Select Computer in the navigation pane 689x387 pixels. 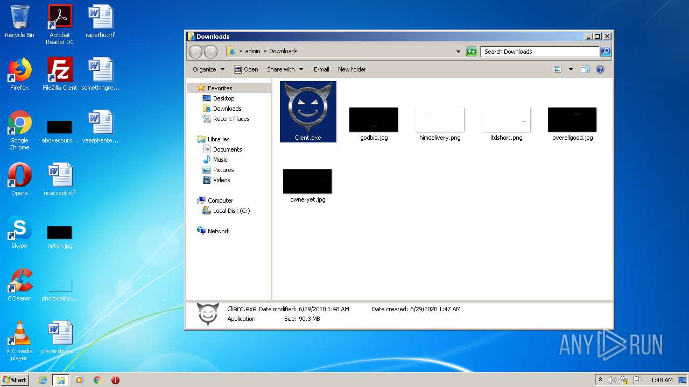220,200
